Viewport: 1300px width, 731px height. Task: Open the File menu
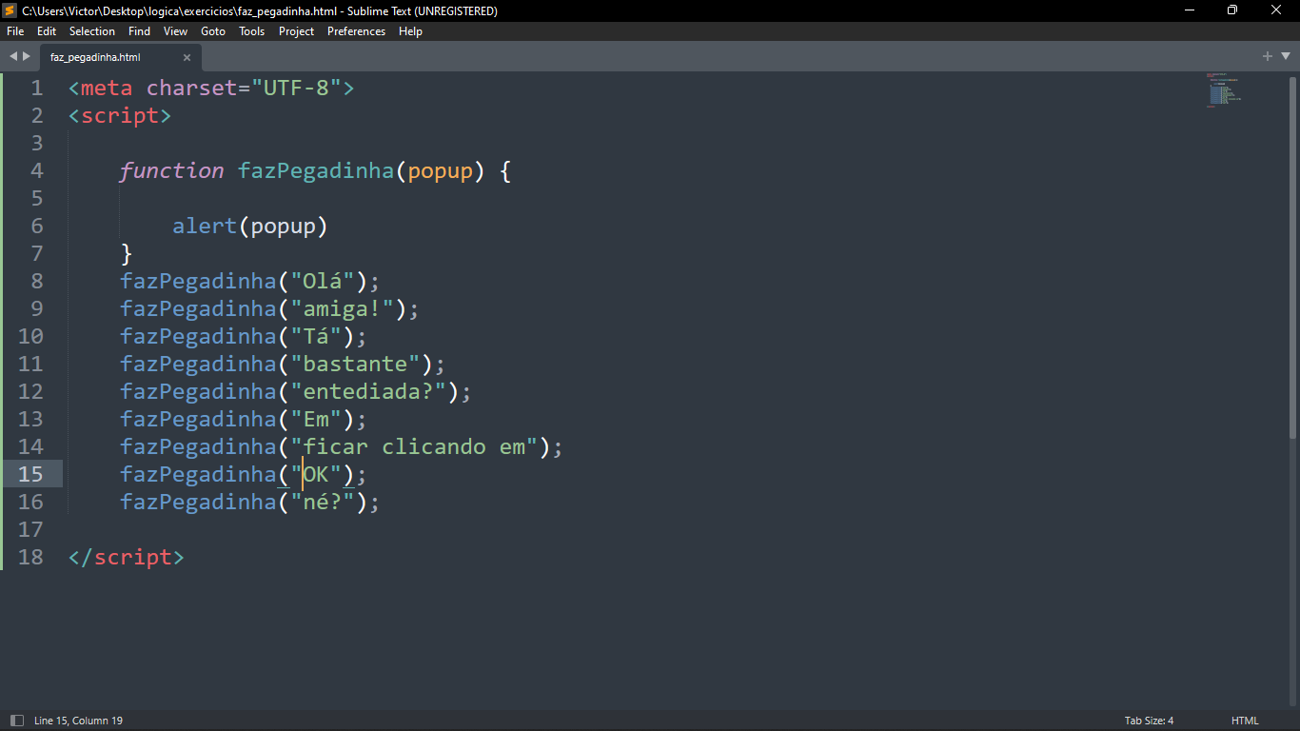(x=15, y=31)
